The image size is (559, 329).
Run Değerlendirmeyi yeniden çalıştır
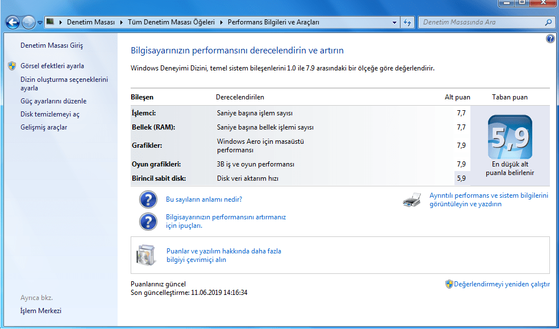502,285
